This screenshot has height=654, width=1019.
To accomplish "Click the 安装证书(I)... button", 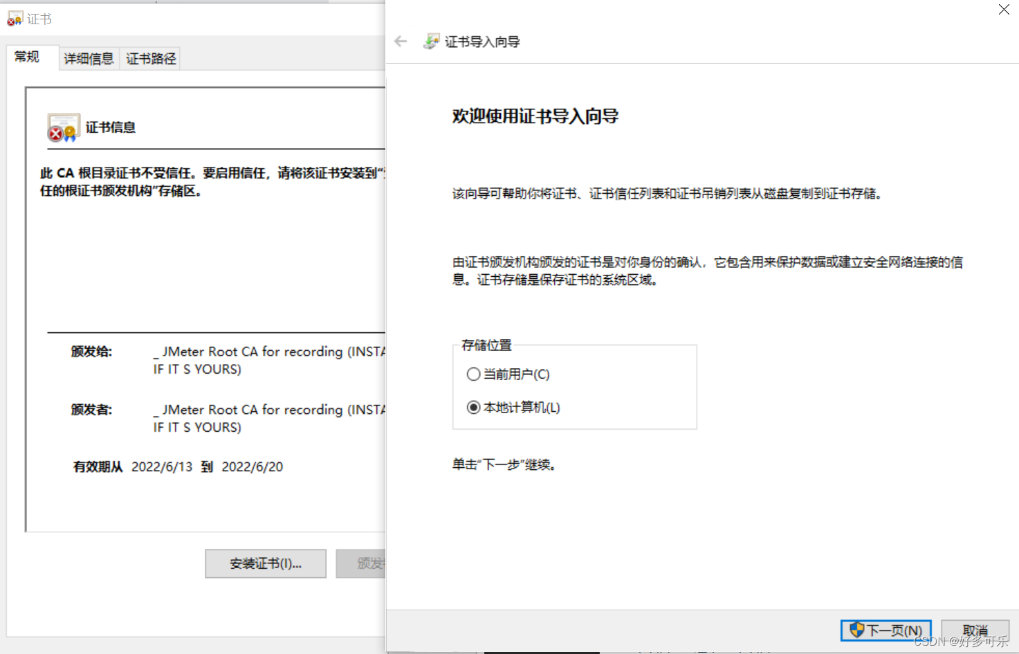I will tap(265, 563).
